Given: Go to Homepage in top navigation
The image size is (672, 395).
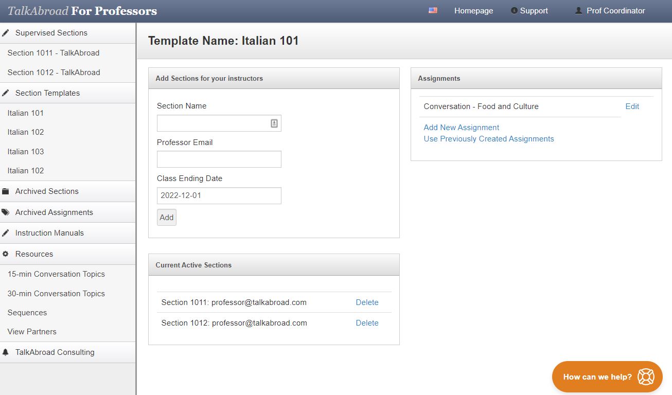Looking at the screenshot, I should click(x=473, y=11).
